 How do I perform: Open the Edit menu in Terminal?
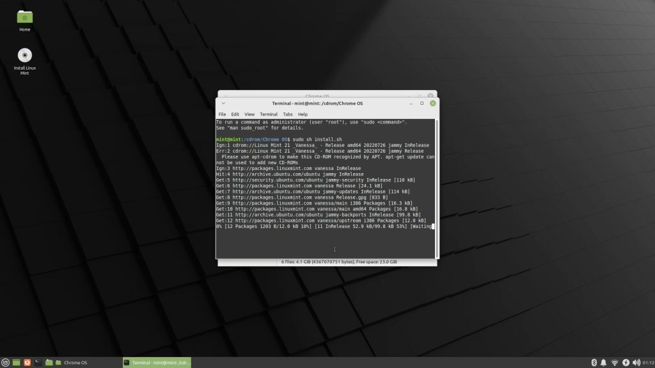[235, 114]
